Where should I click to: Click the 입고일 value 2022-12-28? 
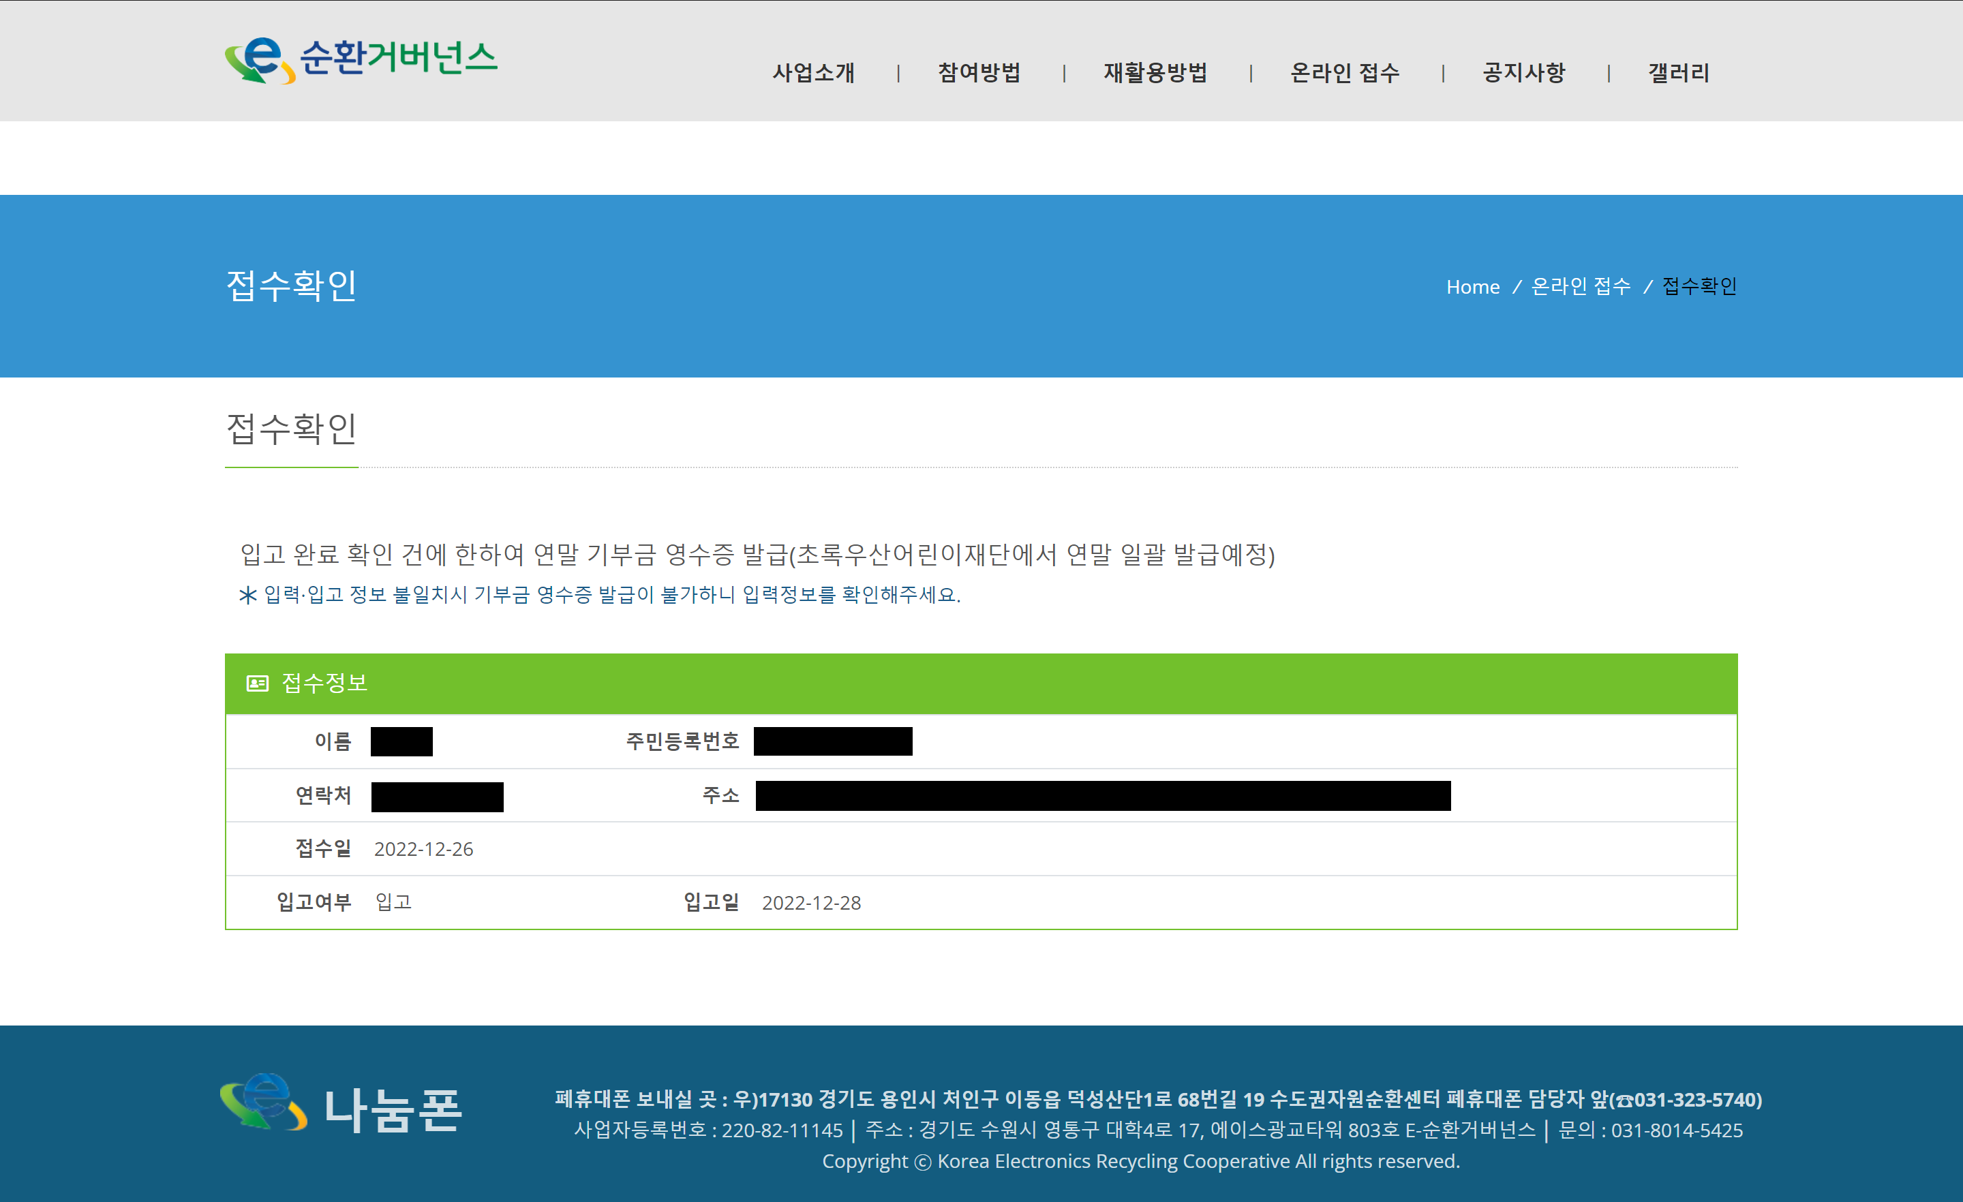pos(811,902)
